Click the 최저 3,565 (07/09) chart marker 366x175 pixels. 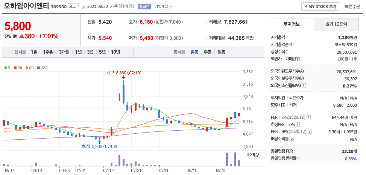click(x=99, y=146)
